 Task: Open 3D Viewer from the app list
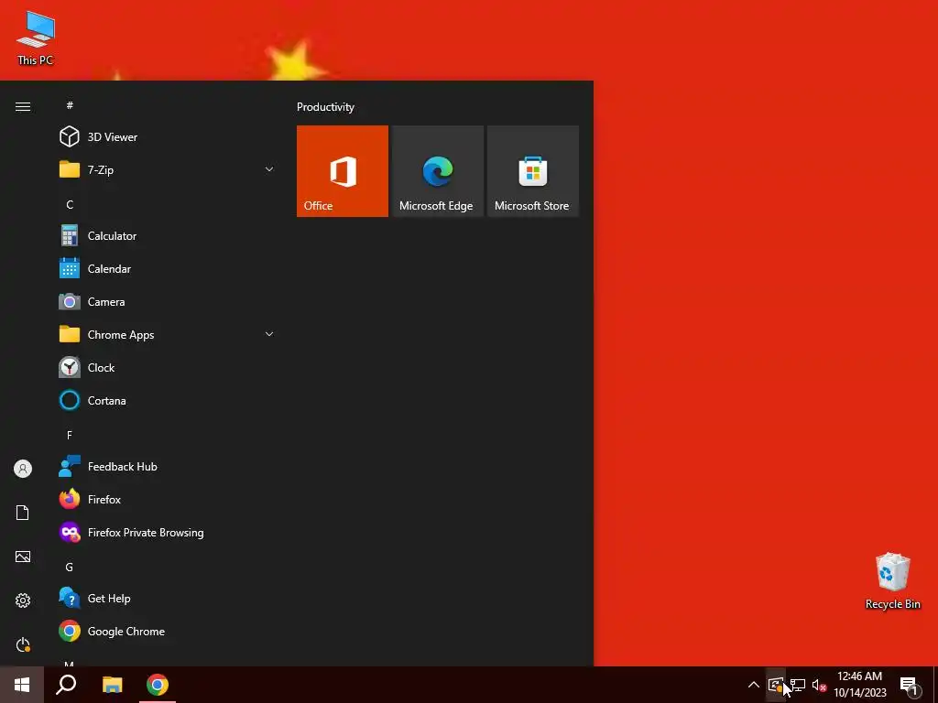[168, 137]
